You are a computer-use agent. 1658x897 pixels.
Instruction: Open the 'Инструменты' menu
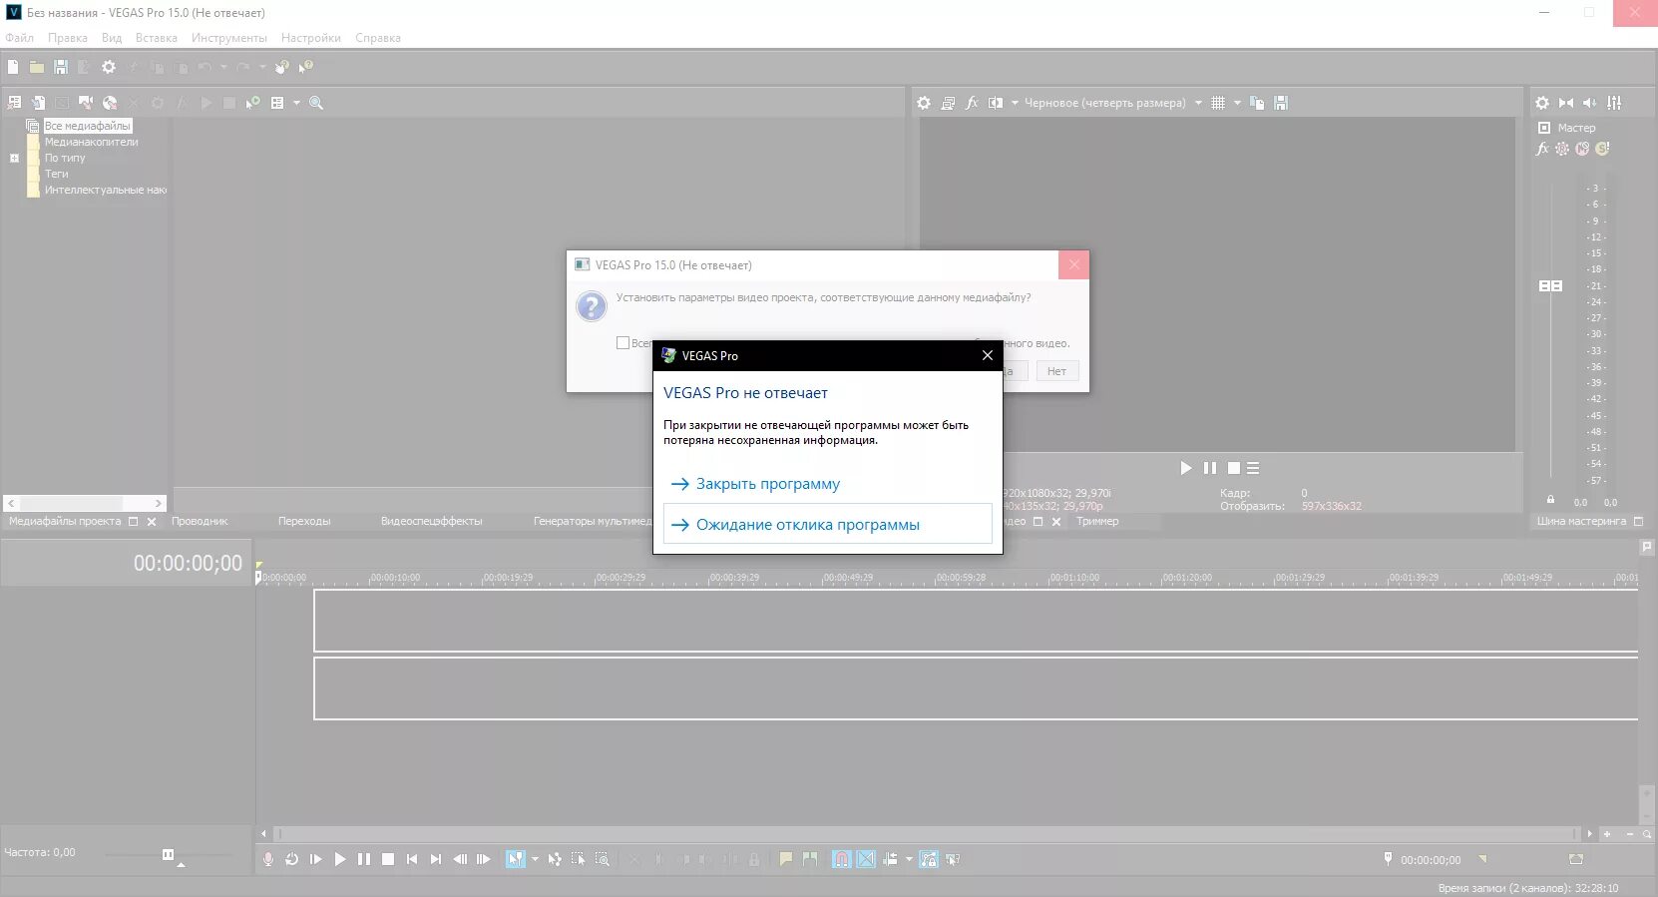tap(229, 38)
